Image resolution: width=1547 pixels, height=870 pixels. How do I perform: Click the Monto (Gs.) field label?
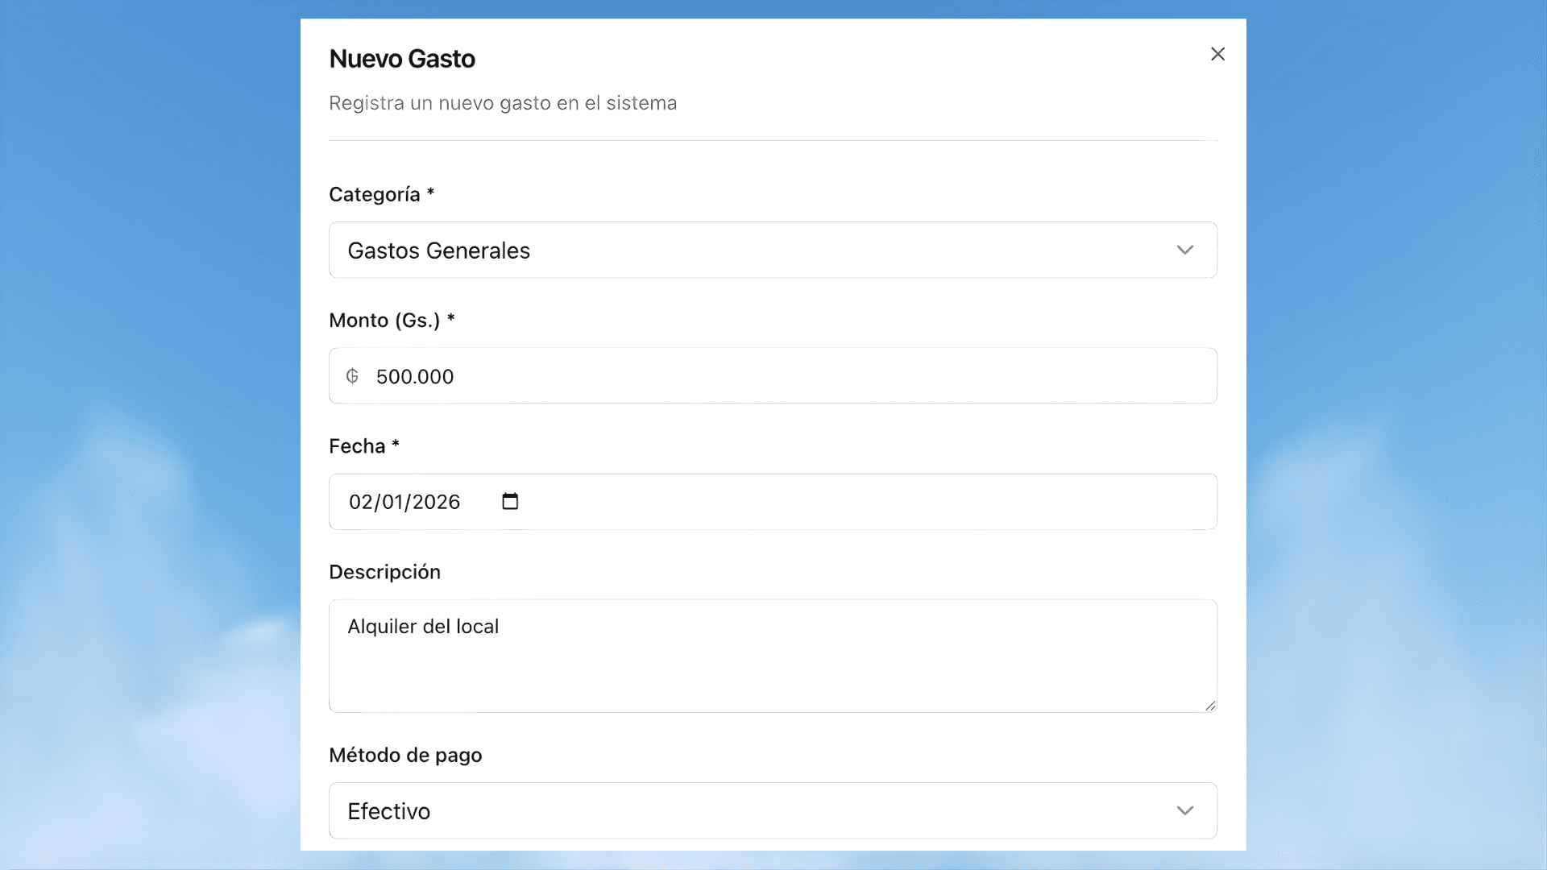click(384, 320)
